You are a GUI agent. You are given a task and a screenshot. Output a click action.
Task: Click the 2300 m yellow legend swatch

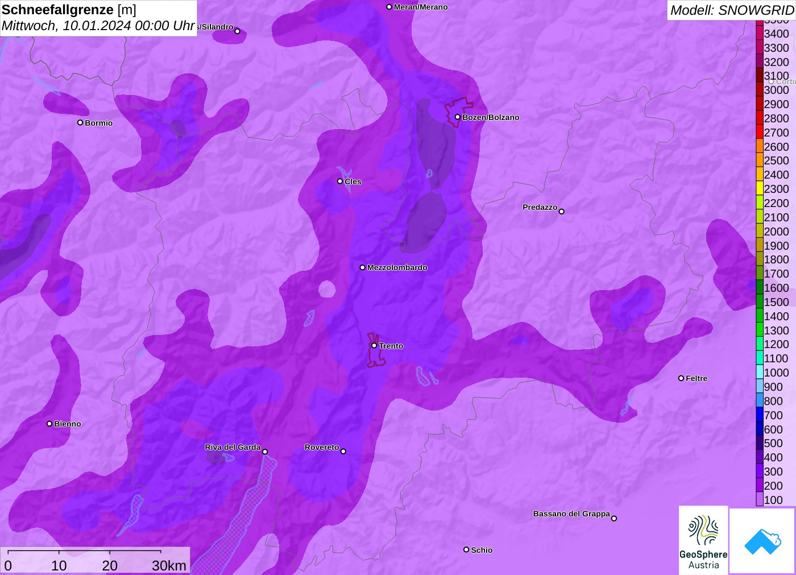760,189
